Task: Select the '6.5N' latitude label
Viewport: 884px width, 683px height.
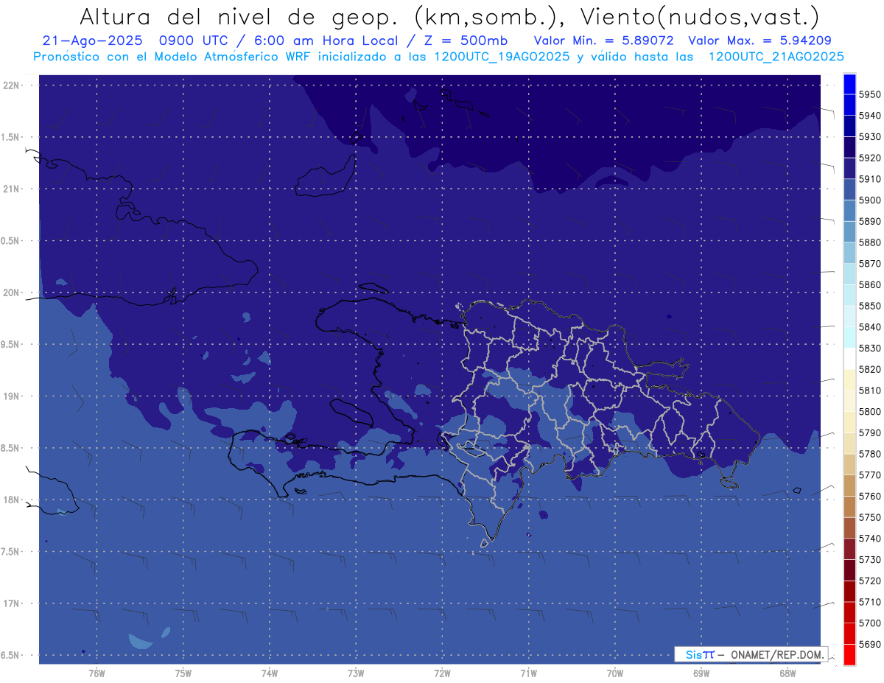Action: 10,656
